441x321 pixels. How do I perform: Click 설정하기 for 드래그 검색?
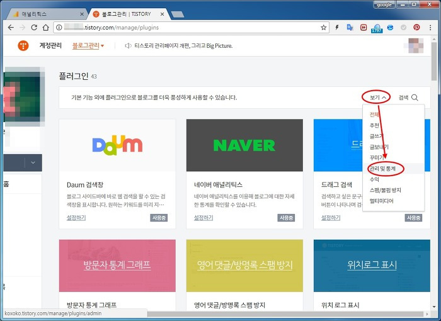[x=331, y=218]
